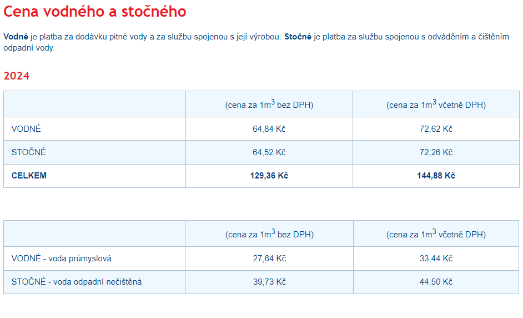Select the 33,44 Kč price cell
Screen dimensions: 523x318
(436, 259)
